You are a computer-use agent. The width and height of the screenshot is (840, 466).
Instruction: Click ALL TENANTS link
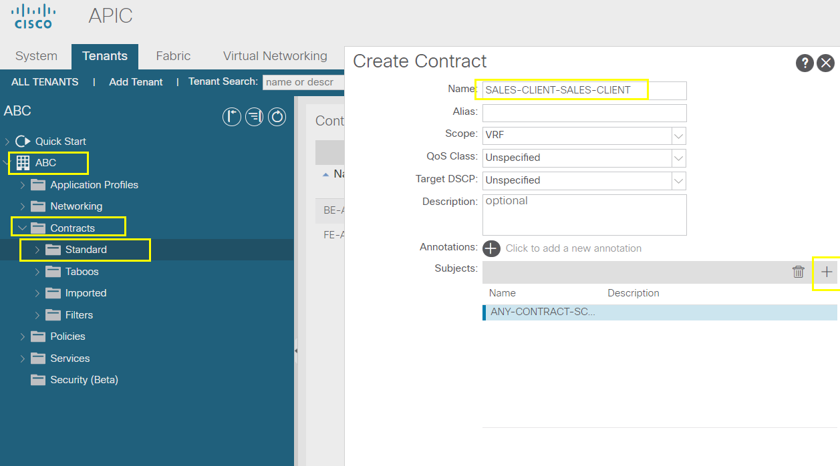(x=45, y=81)
